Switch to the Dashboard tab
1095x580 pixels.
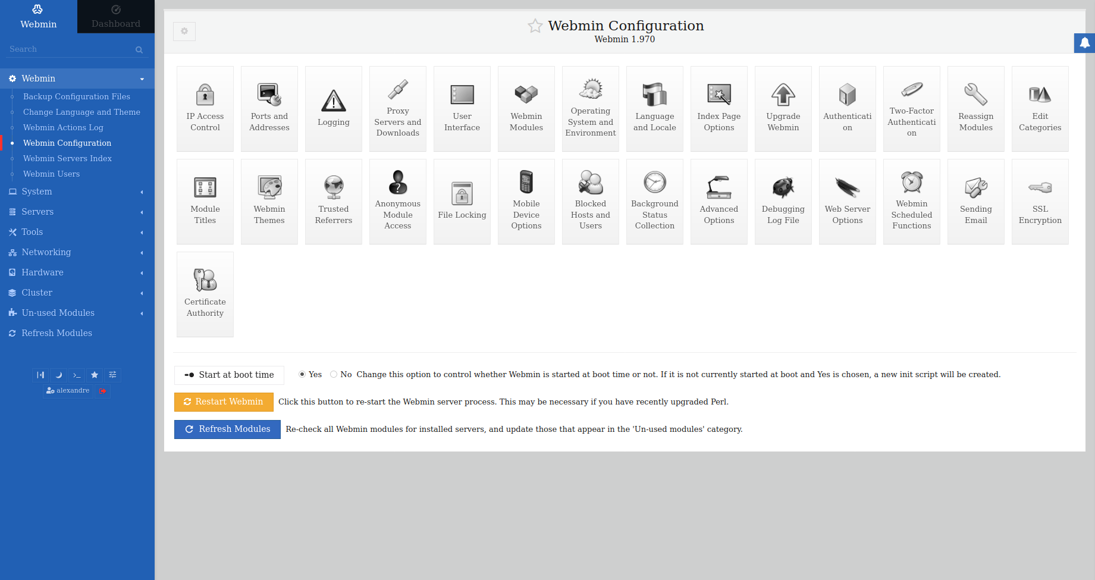(116, 17)
